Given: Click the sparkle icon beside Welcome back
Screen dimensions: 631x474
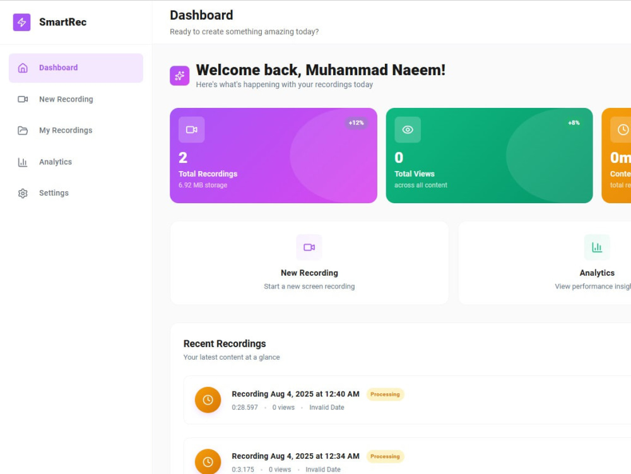Looking at the screenshot, I should (179, 76).
